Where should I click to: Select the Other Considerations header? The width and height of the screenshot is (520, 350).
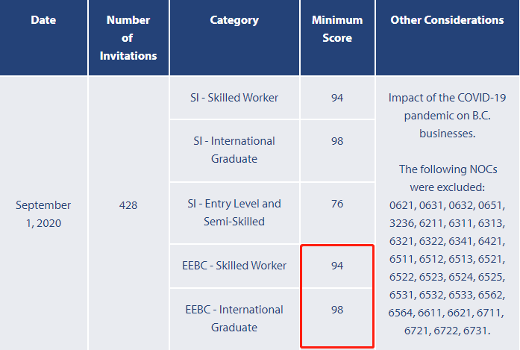tap(447, 20)
